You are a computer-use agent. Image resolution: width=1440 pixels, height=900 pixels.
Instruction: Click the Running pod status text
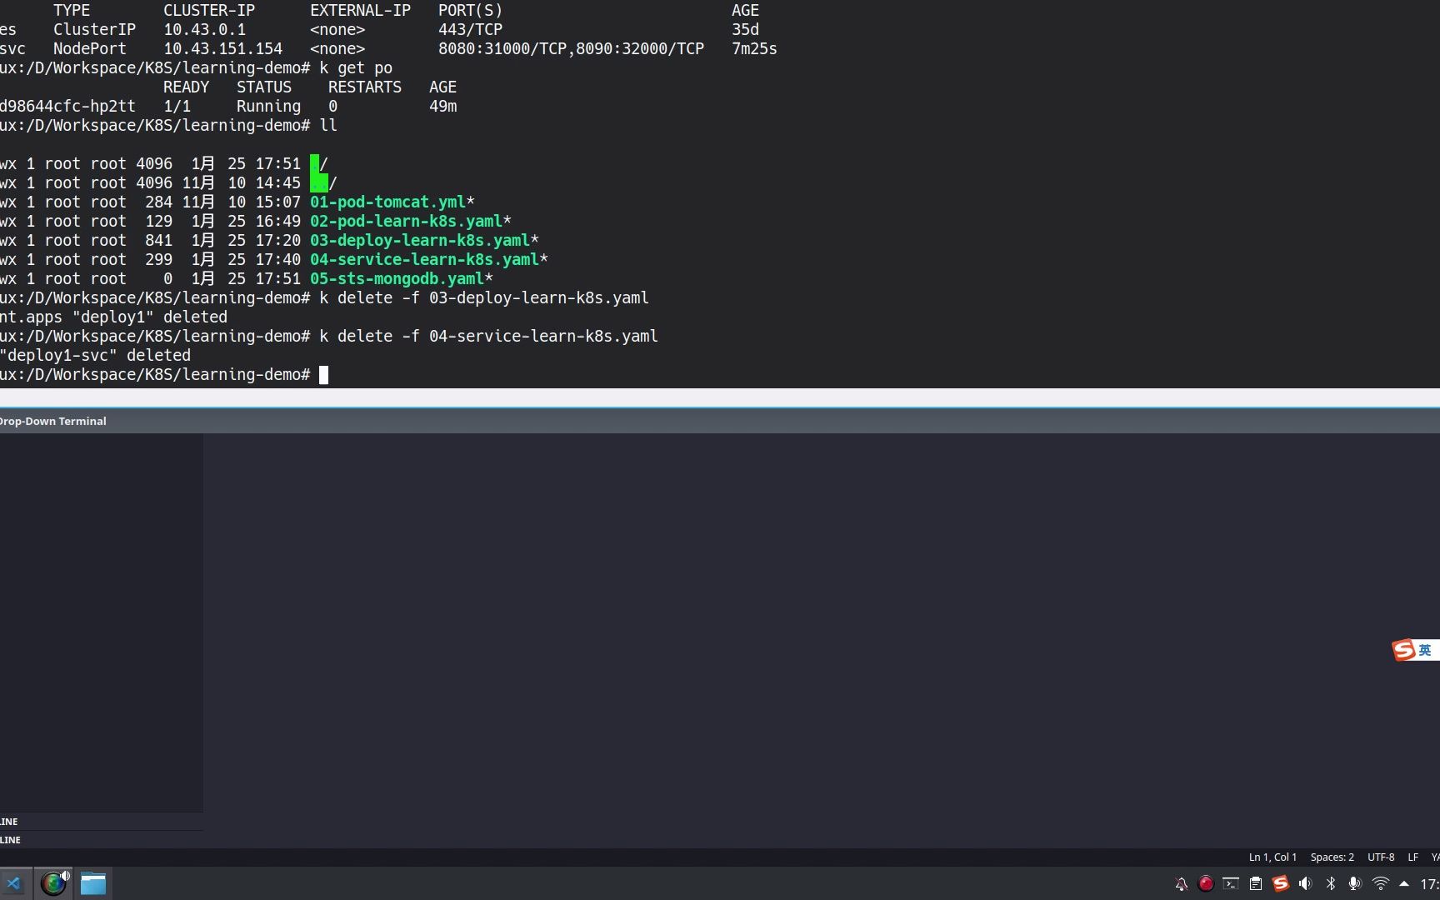point(268,106)
